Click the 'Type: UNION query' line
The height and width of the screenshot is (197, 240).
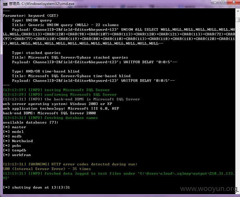32,20
